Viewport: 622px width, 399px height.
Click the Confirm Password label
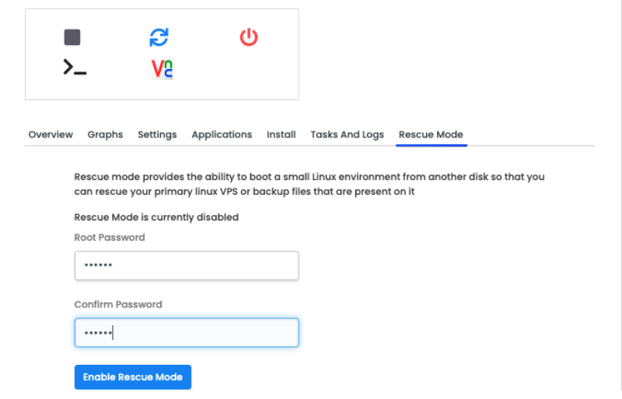point(118,304)
